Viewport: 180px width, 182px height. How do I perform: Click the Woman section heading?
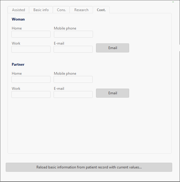click(x=18, y=19)
